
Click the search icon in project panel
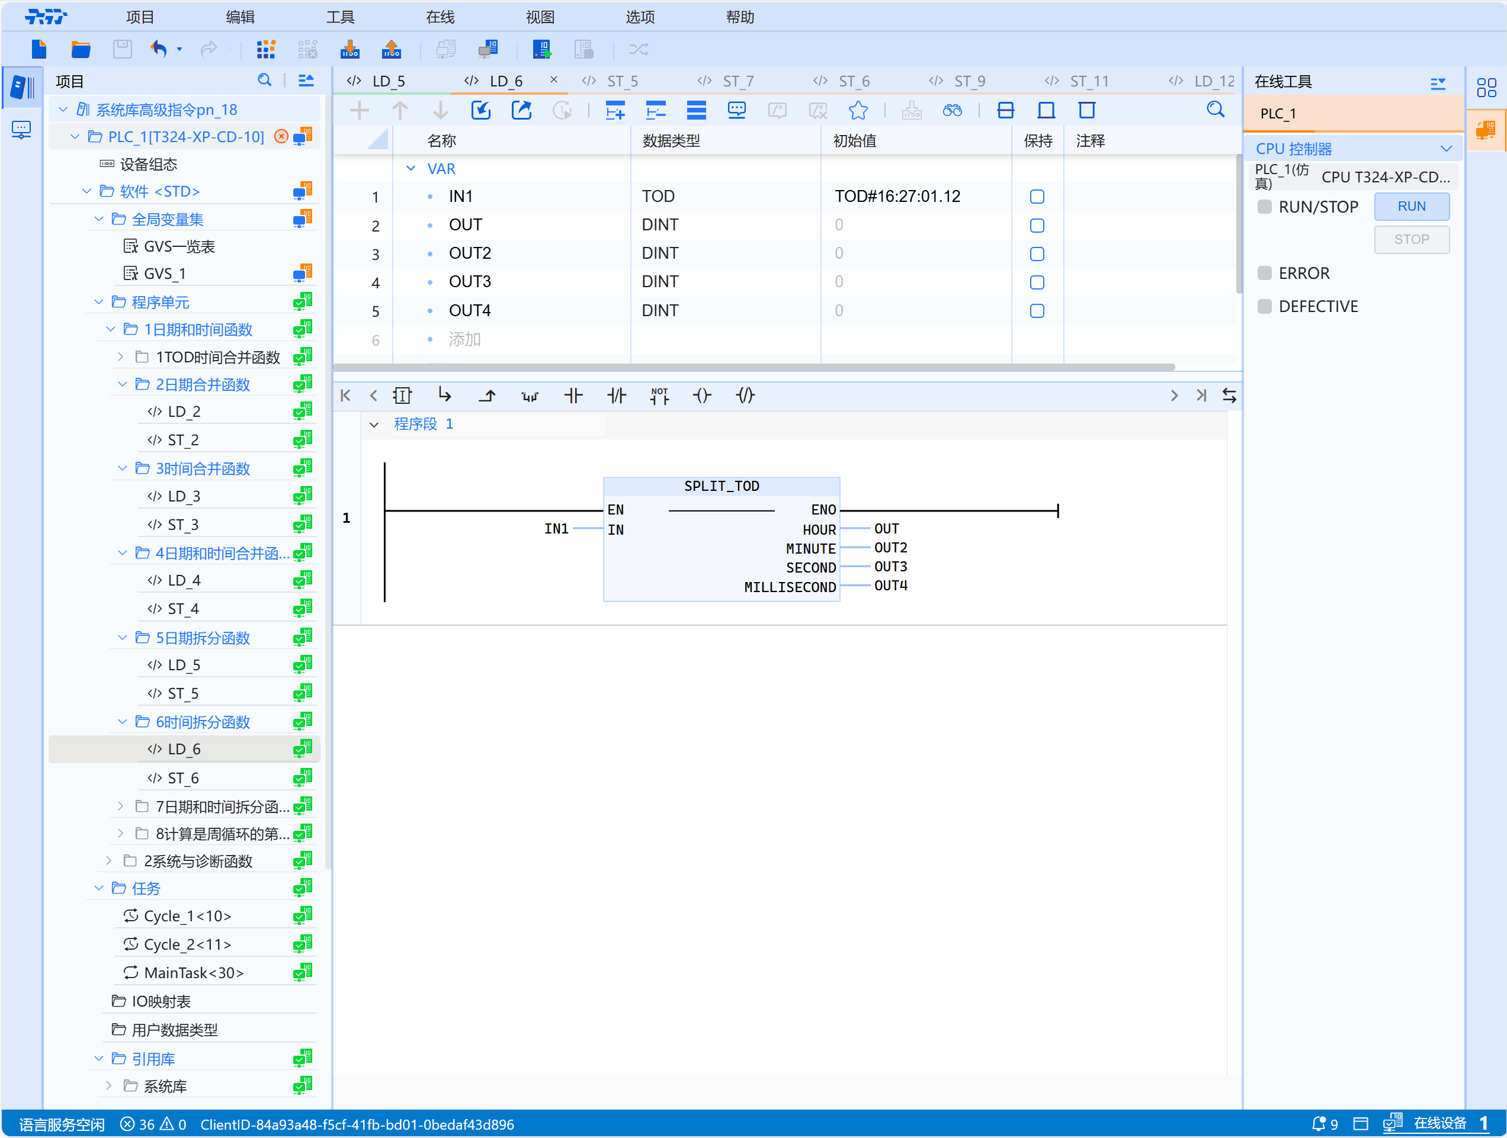(264, 81)
